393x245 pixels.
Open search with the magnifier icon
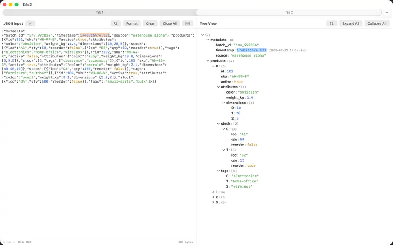[116, 23]
